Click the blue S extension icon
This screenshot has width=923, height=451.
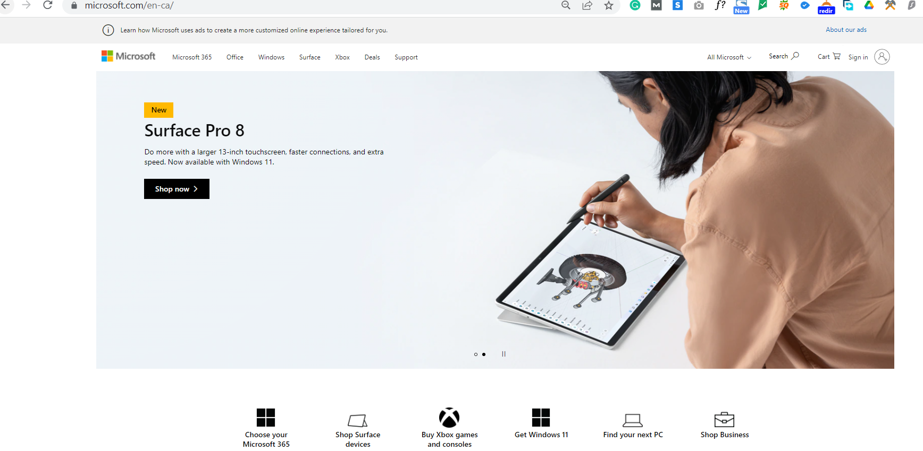pyautogui.click(x=677, y=5)
